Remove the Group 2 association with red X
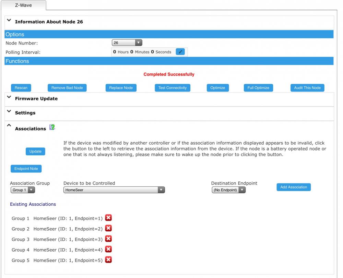343x278 pixels. pos(108,229)
